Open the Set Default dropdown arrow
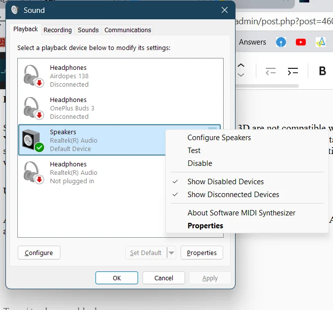 (x=171, y=253)
